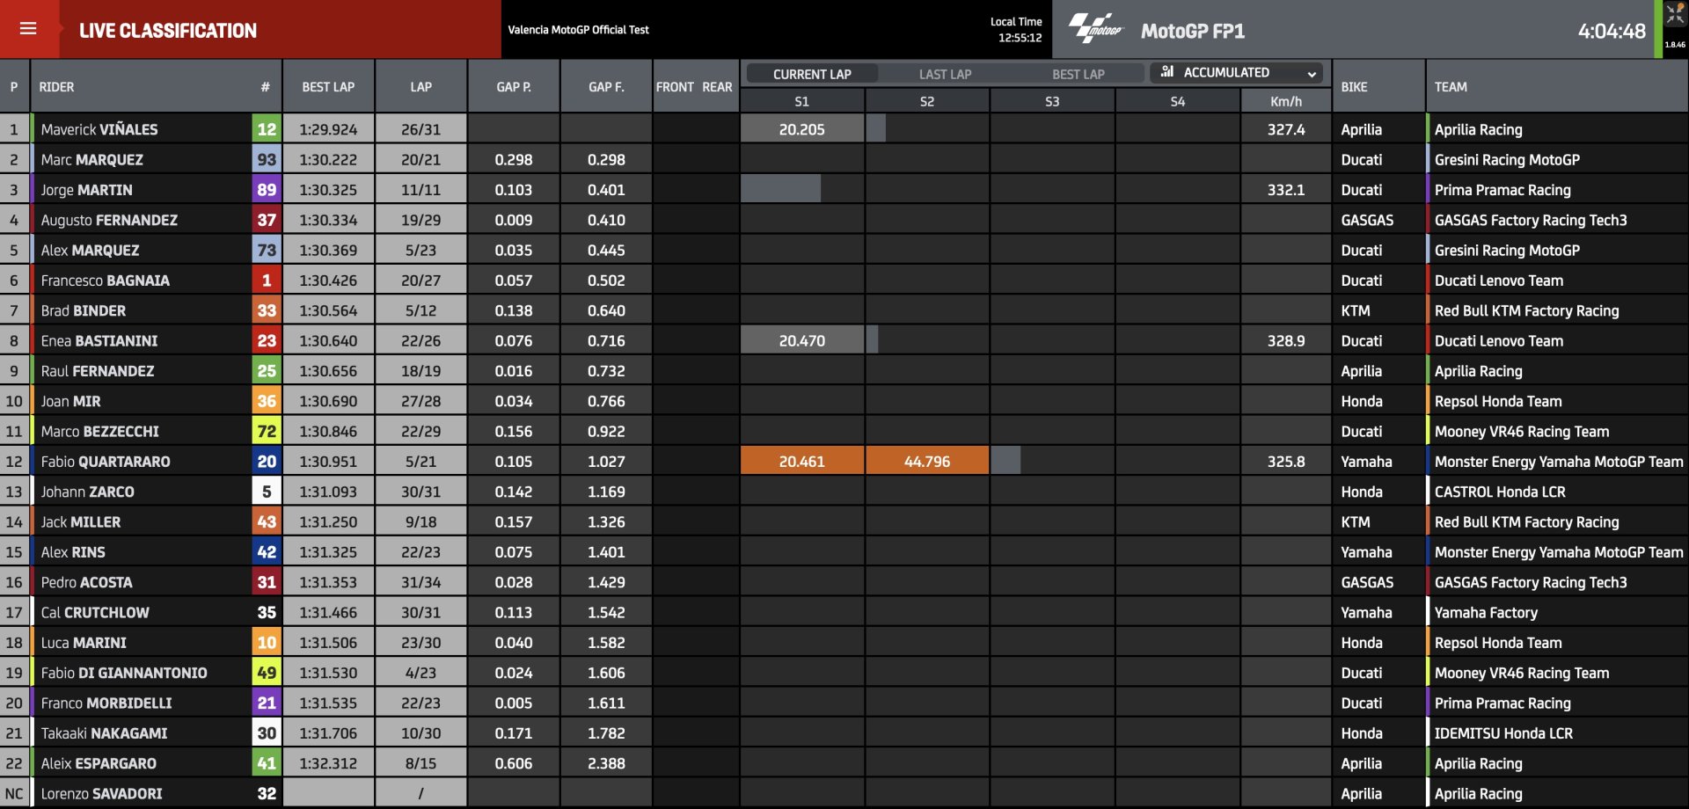Screen dimensions: 1689x809
Task: Click the purple number 89 badge
Action: click(267, 190)
